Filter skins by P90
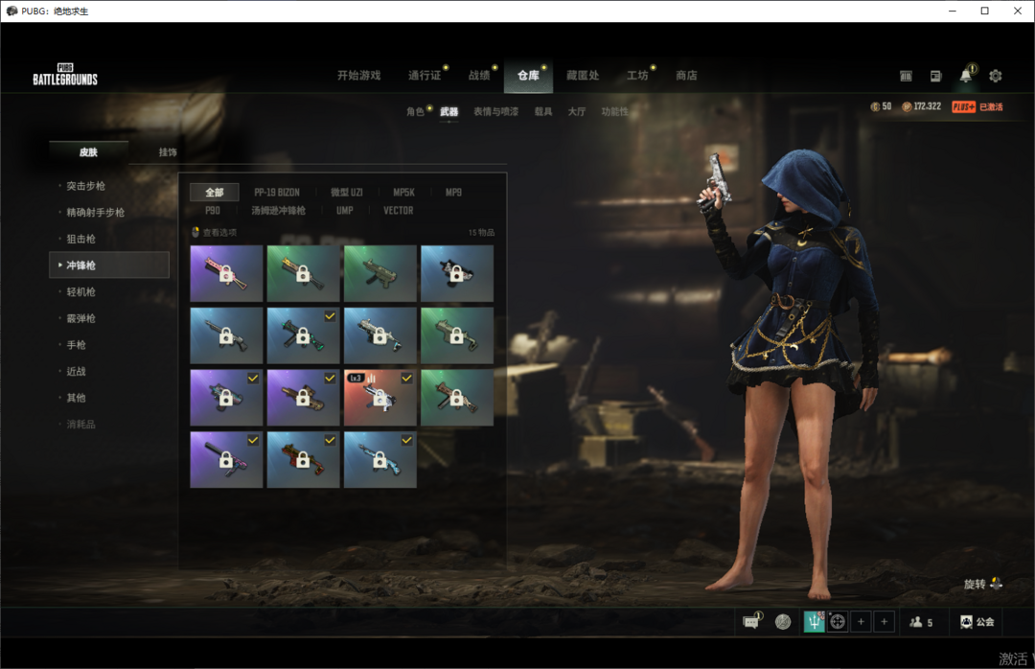 (x=213, y=211)
